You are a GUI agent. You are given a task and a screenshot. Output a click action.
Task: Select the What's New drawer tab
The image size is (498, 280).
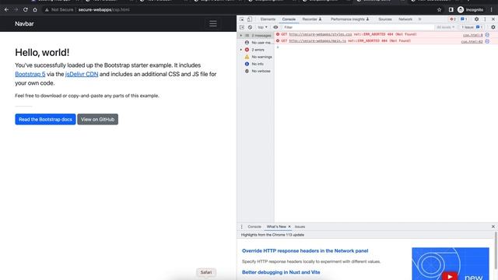click(x=276, y=226)
